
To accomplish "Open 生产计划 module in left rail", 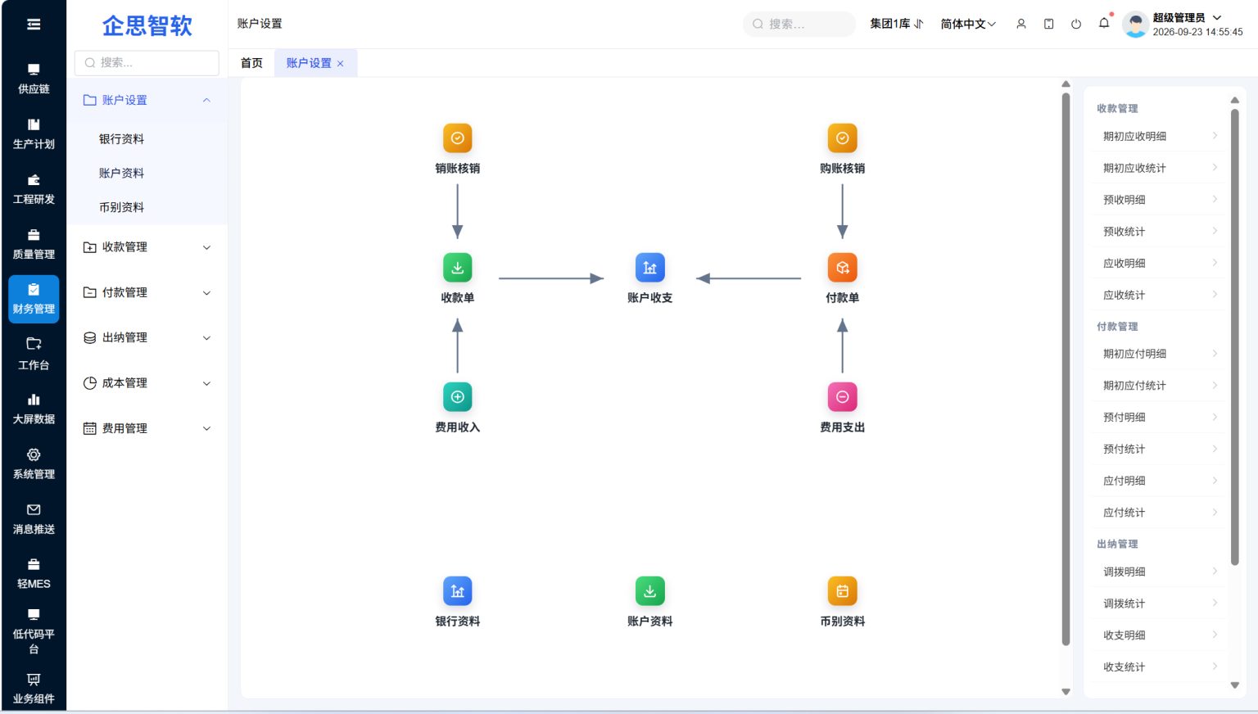I will (34, 134).
